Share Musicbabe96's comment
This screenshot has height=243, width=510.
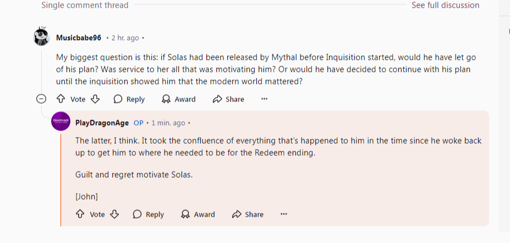pyautogui.click(x=228, y=99)
